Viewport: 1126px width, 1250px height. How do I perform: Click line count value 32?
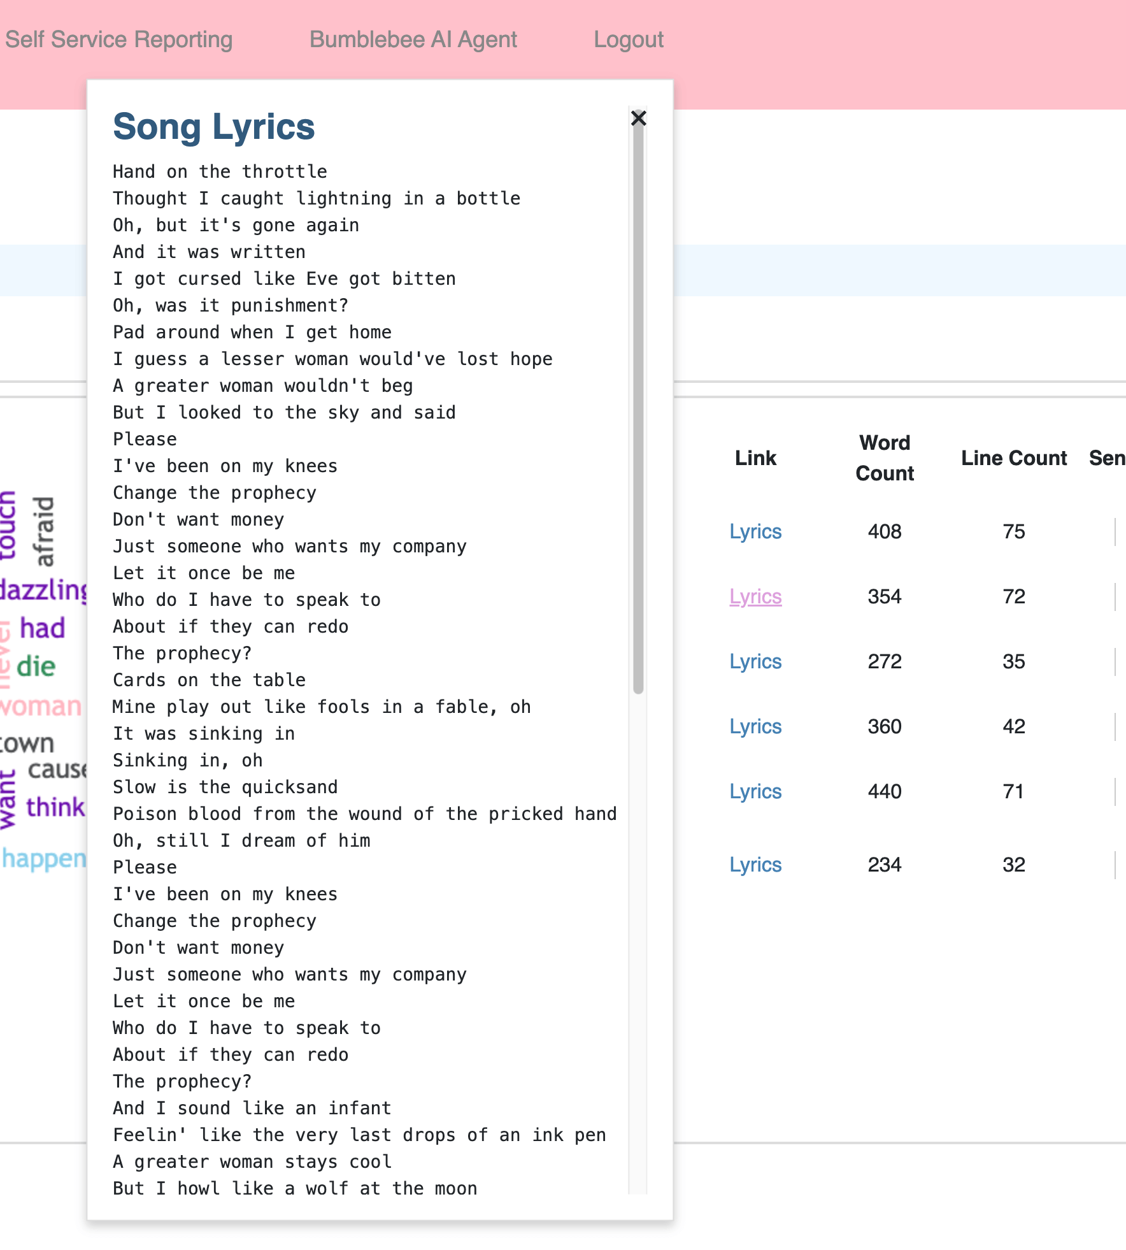(x=1014, y=865)
